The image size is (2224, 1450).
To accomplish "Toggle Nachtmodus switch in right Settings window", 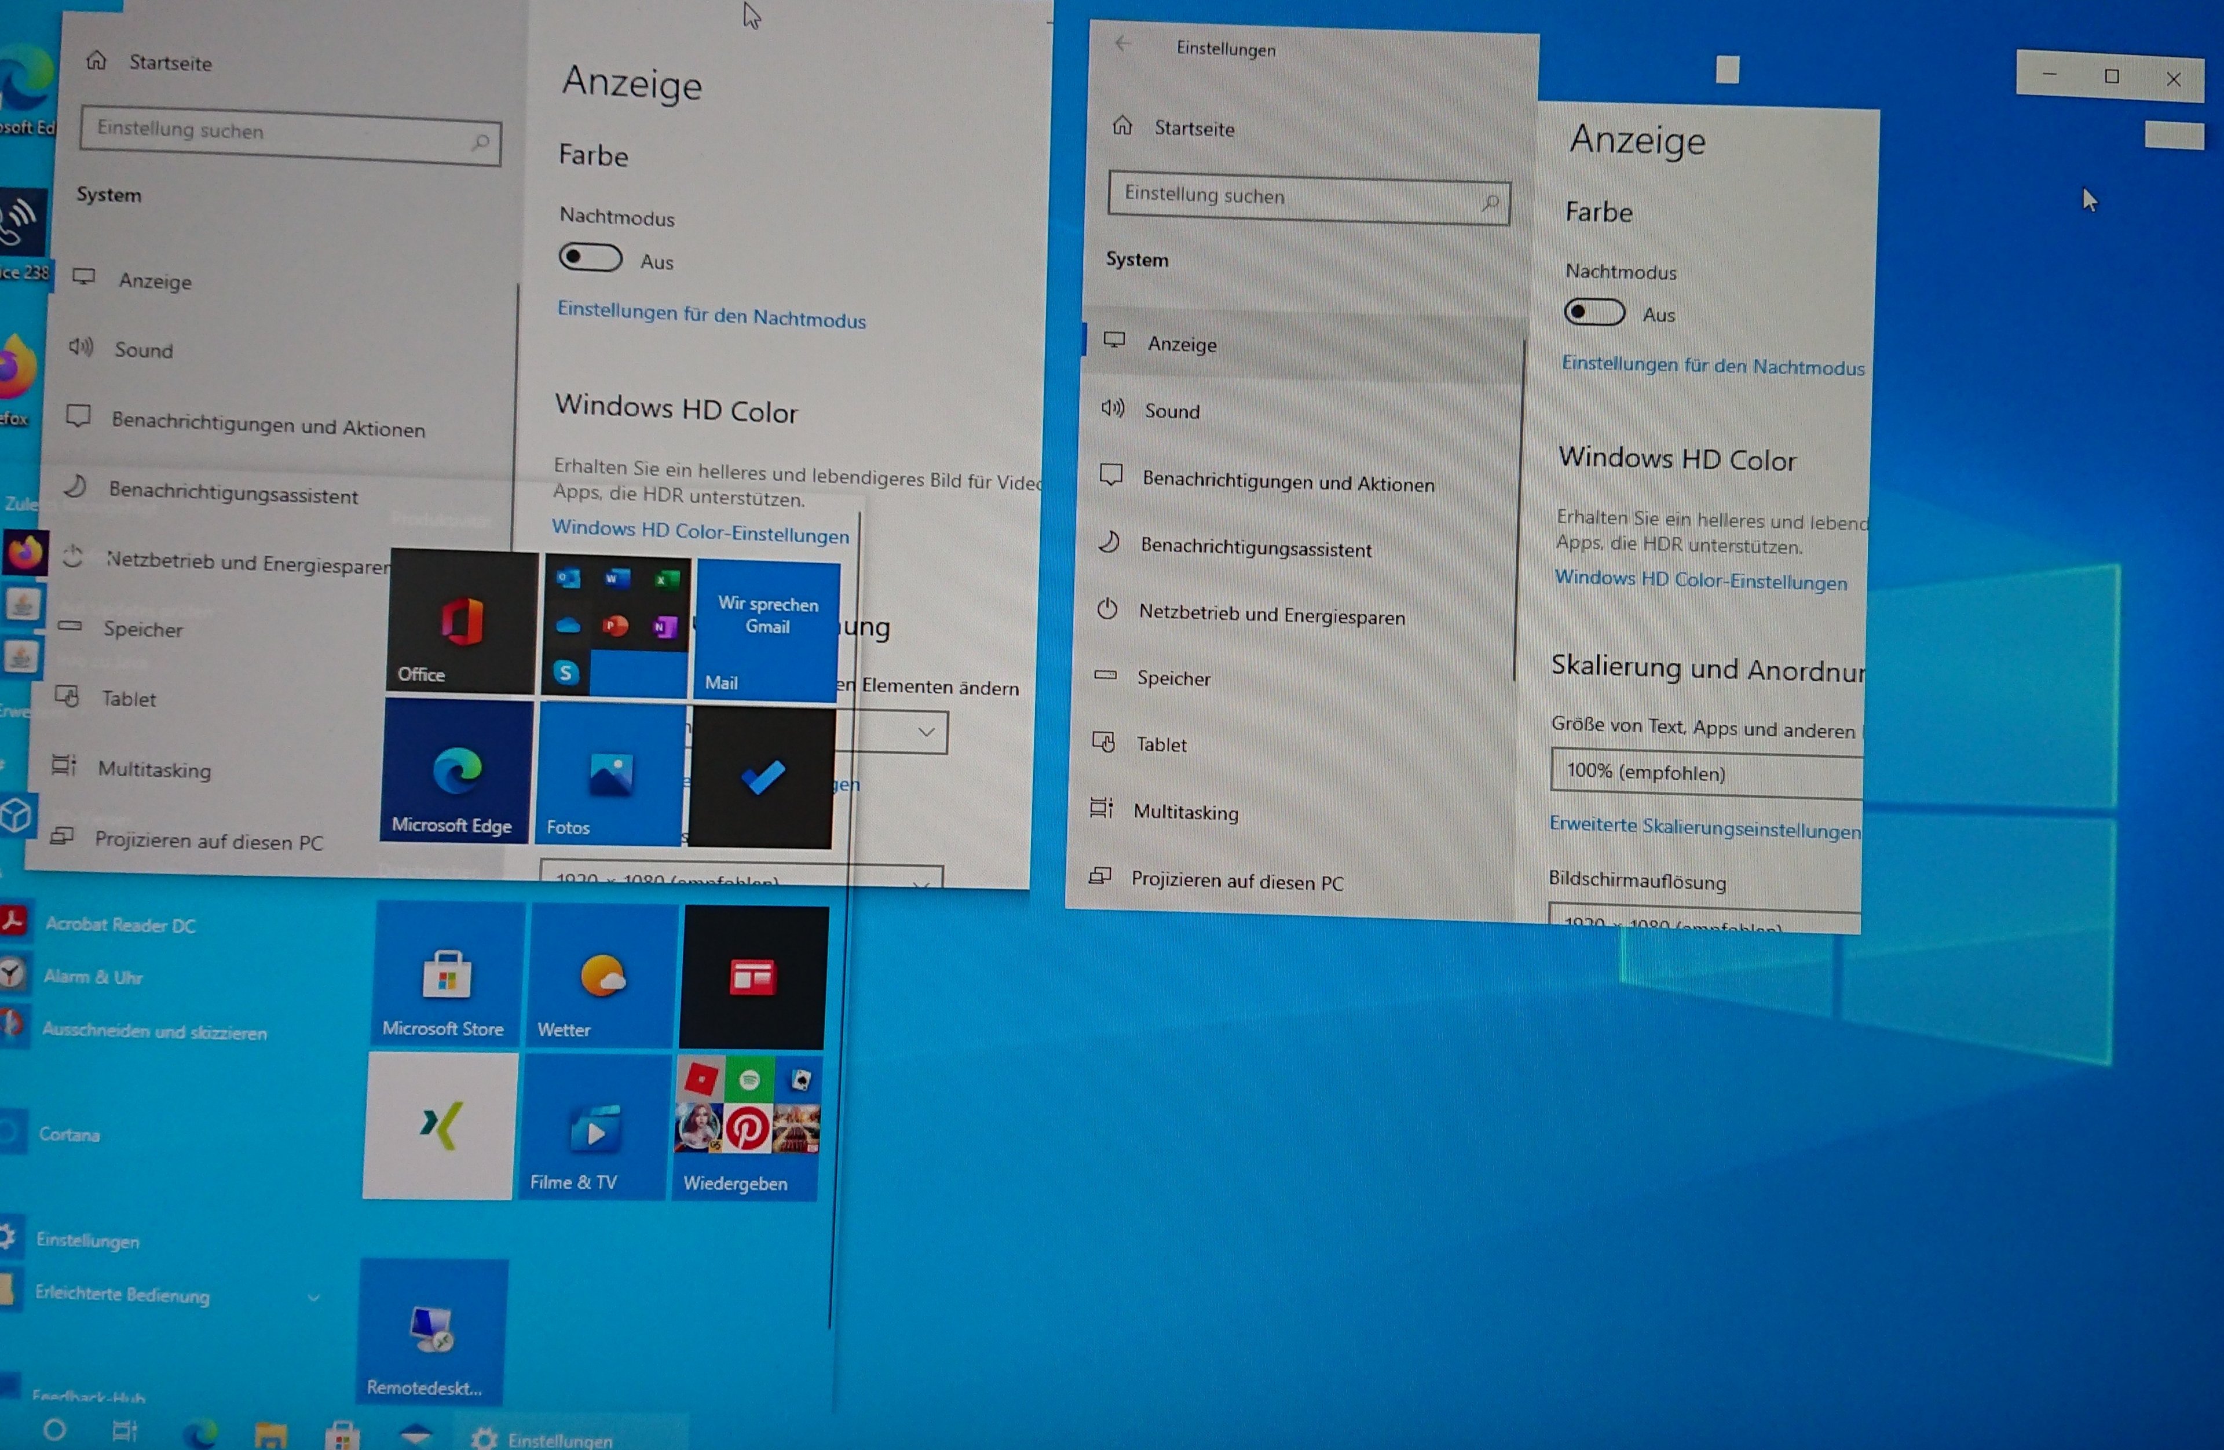I will pyautogui.click(x=1594, y=312).
